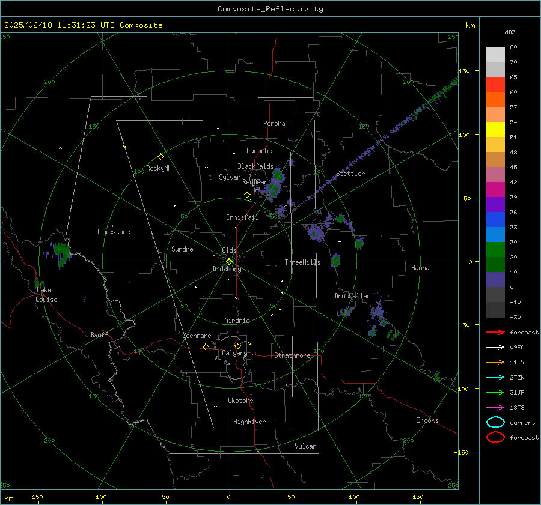Click the Olds label
Viewport: 541px width, 505px height.
coord(229,250)
